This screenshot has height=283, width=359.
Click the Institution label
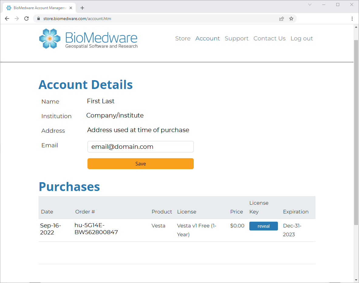coord(56,116)
